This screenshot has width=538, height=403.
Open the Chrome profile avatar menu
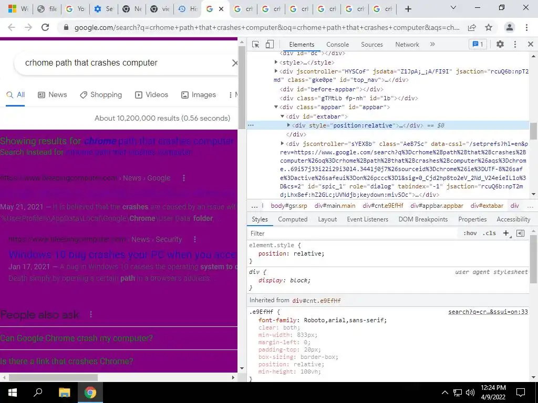(510, 27)
